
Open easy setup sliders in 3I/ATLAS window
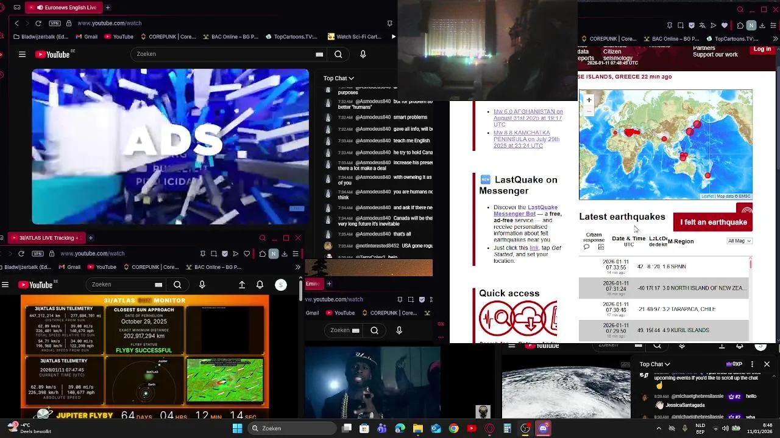(296, 254)
